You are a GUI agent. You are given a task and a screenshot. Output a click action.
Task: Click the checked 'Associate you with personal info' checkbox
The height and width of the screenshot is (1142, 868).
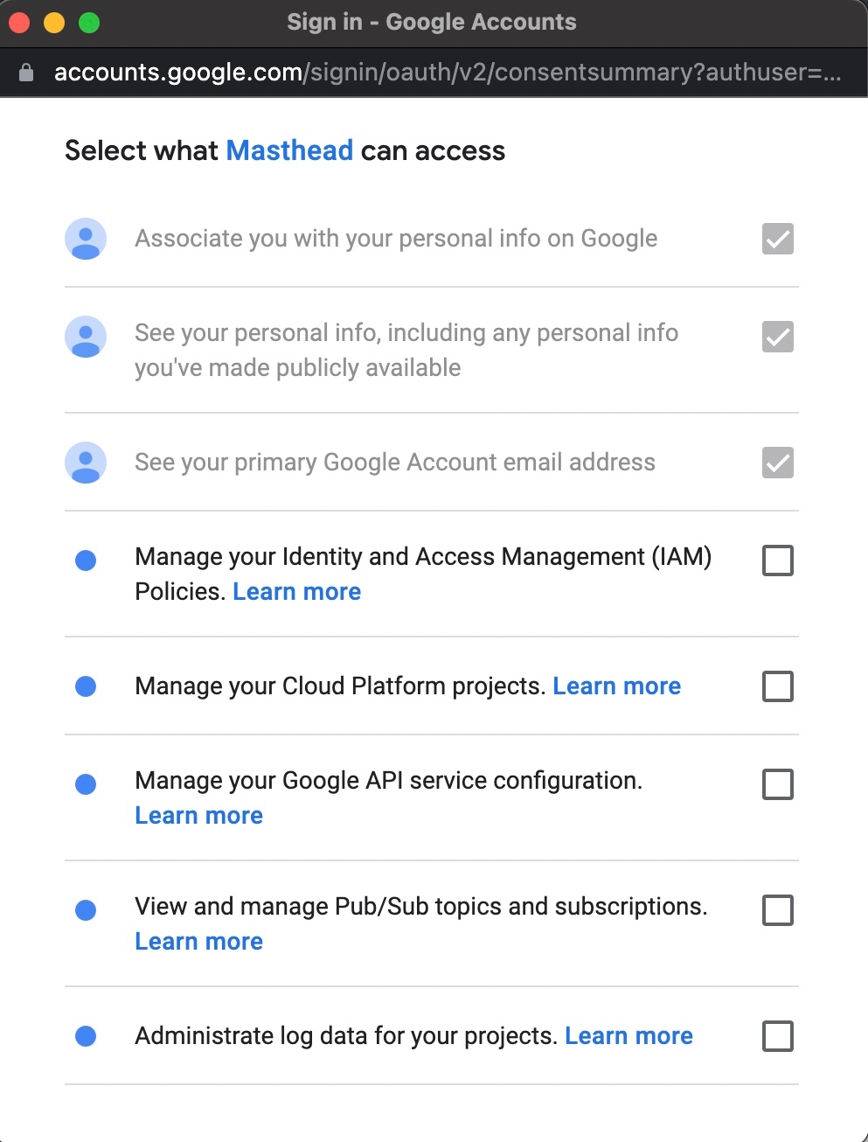tap(777, 239)
